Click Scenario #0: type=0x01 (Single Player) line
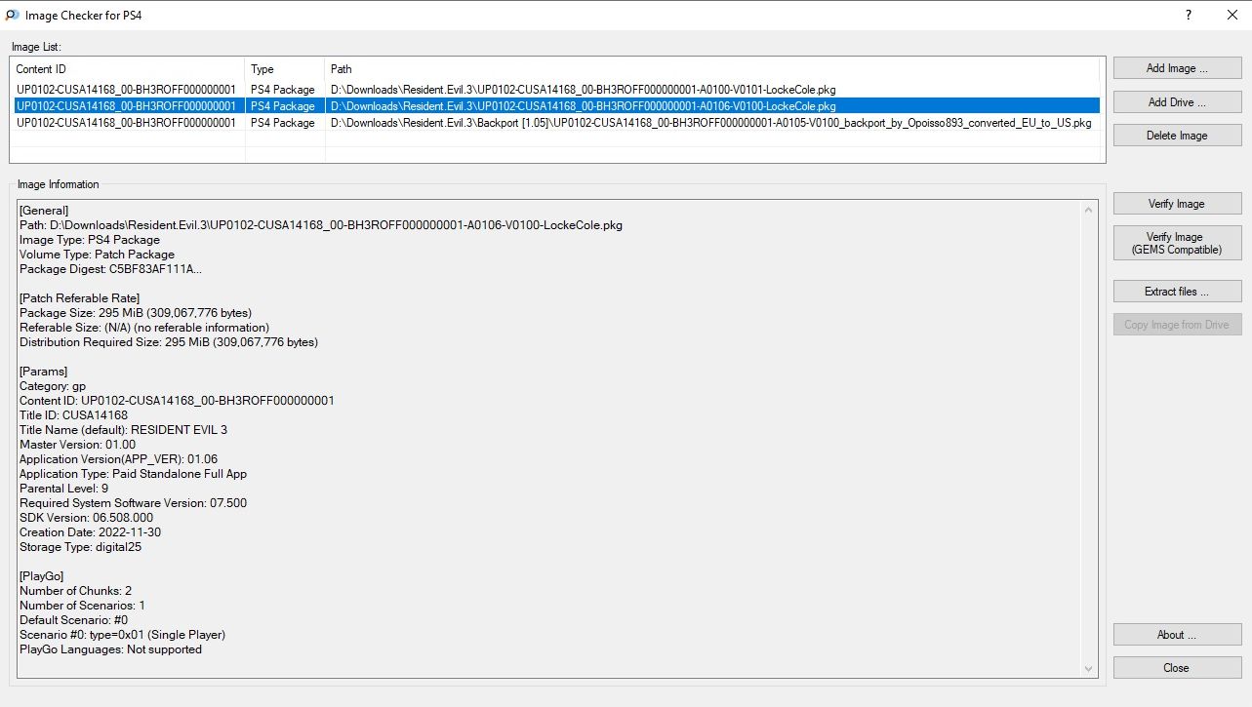The width and height of the screenshot is (1252, 707). [x=122, y=635]
